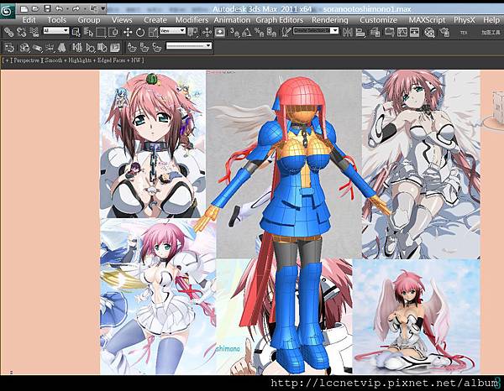Open the Rendering menu
504x391 pixels.
click(330, 20)
